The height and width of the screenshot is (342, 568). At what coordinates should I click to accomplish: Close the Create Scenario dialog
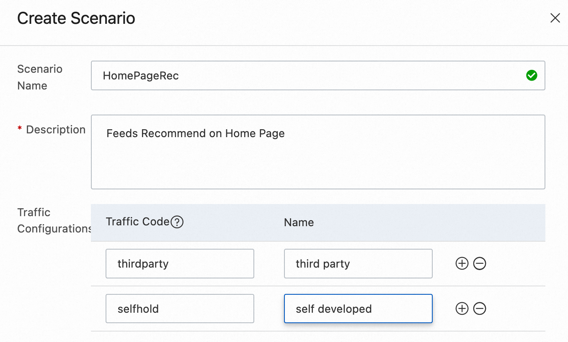coord(555,18)
